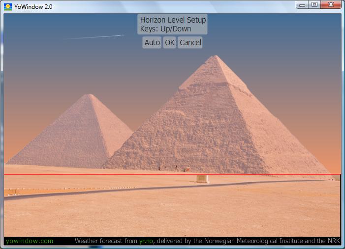Confirm horizon level with OK button

point(170,43)
